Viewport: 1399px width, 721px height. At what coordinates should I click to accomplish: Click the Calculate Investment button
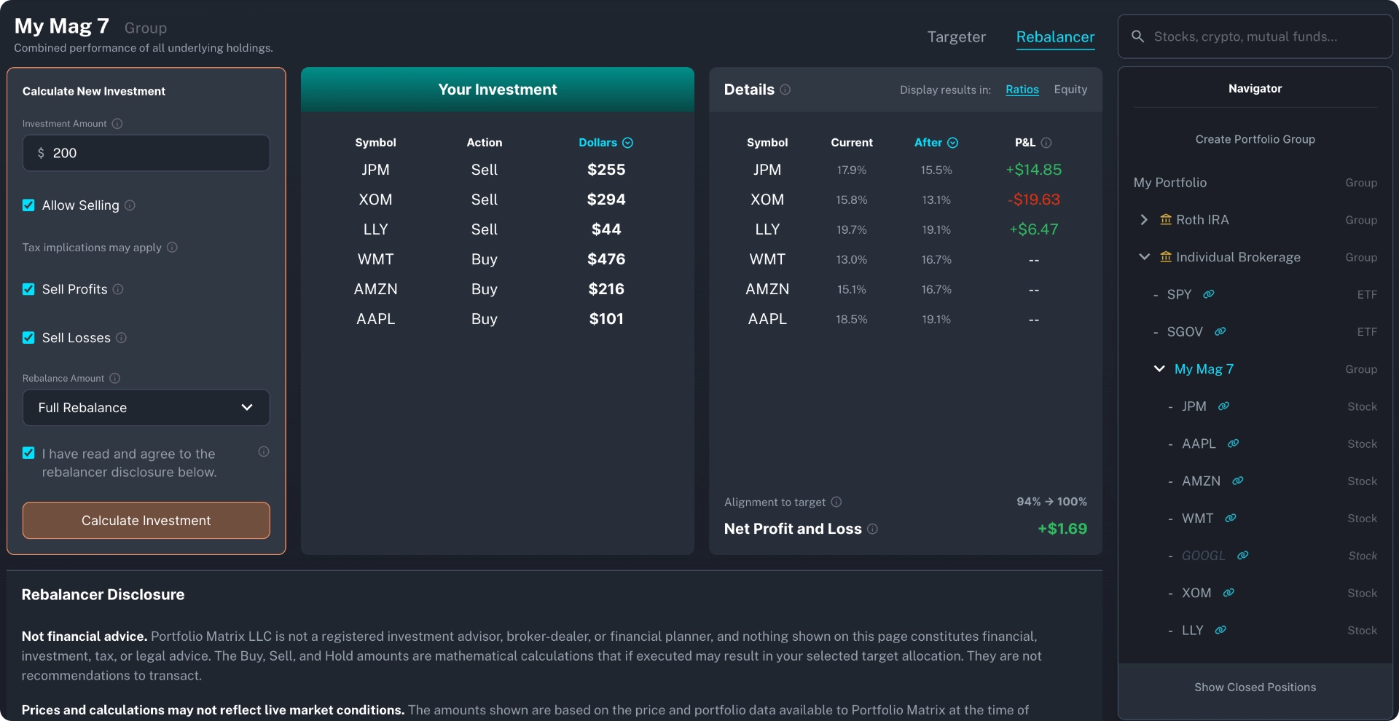(x=146, y=521)
